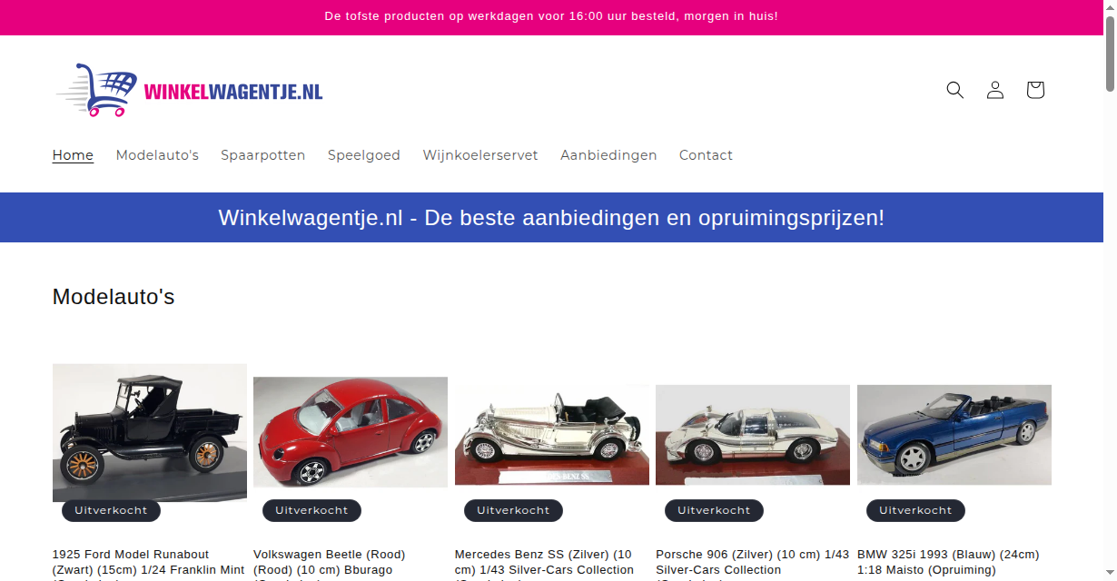Open the shopping cart icon

tap(1034, 90)
